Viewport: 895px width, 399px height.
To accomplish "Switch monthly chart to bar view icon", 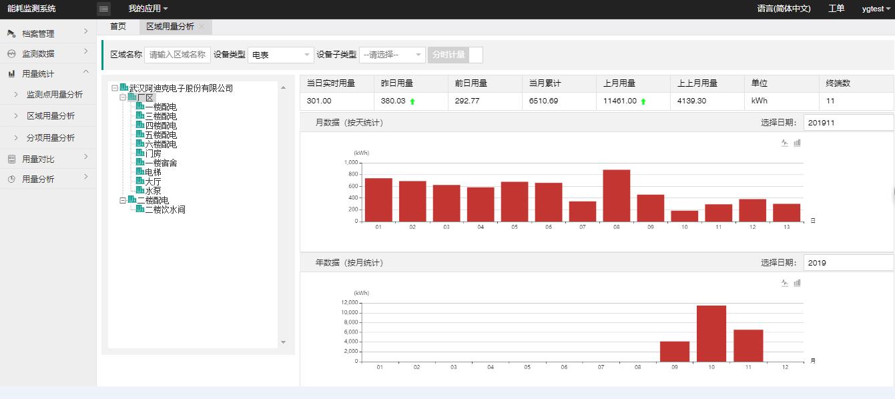I will [797, 143].
